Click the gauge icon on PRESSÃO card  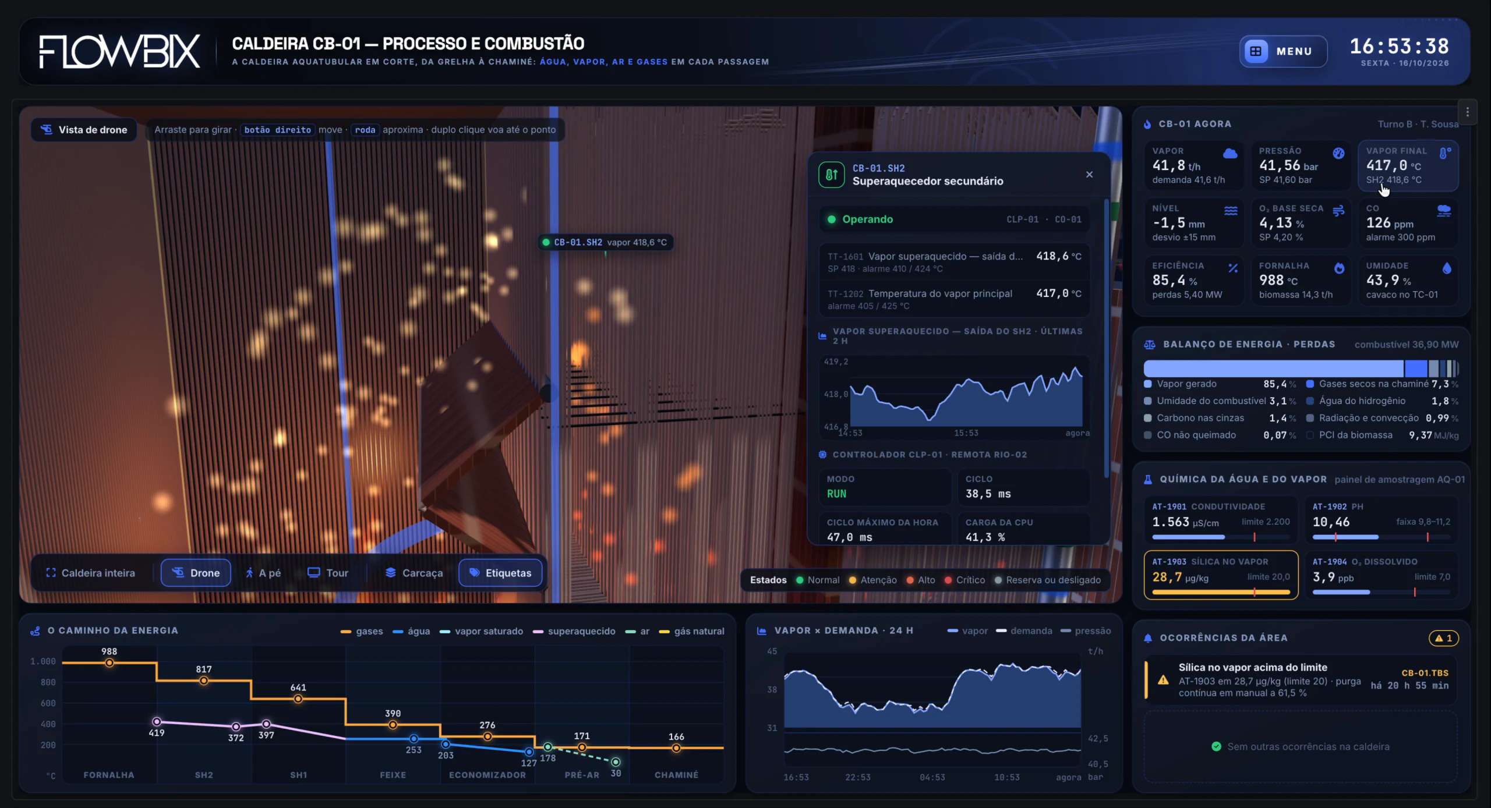click(1338, 153)
